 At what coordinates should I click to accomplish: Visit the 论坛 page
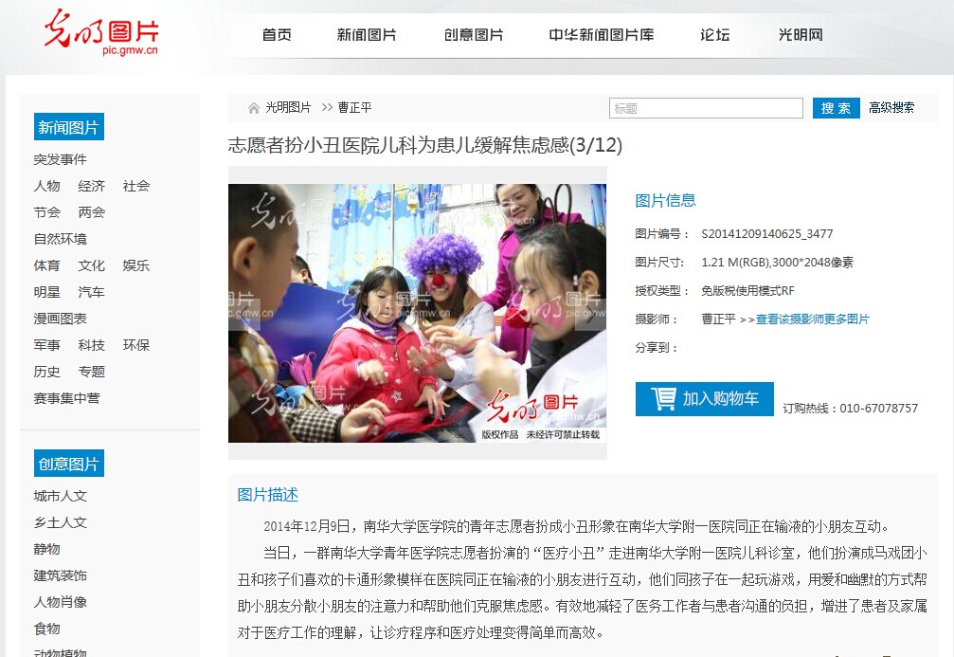coord(715,35)
